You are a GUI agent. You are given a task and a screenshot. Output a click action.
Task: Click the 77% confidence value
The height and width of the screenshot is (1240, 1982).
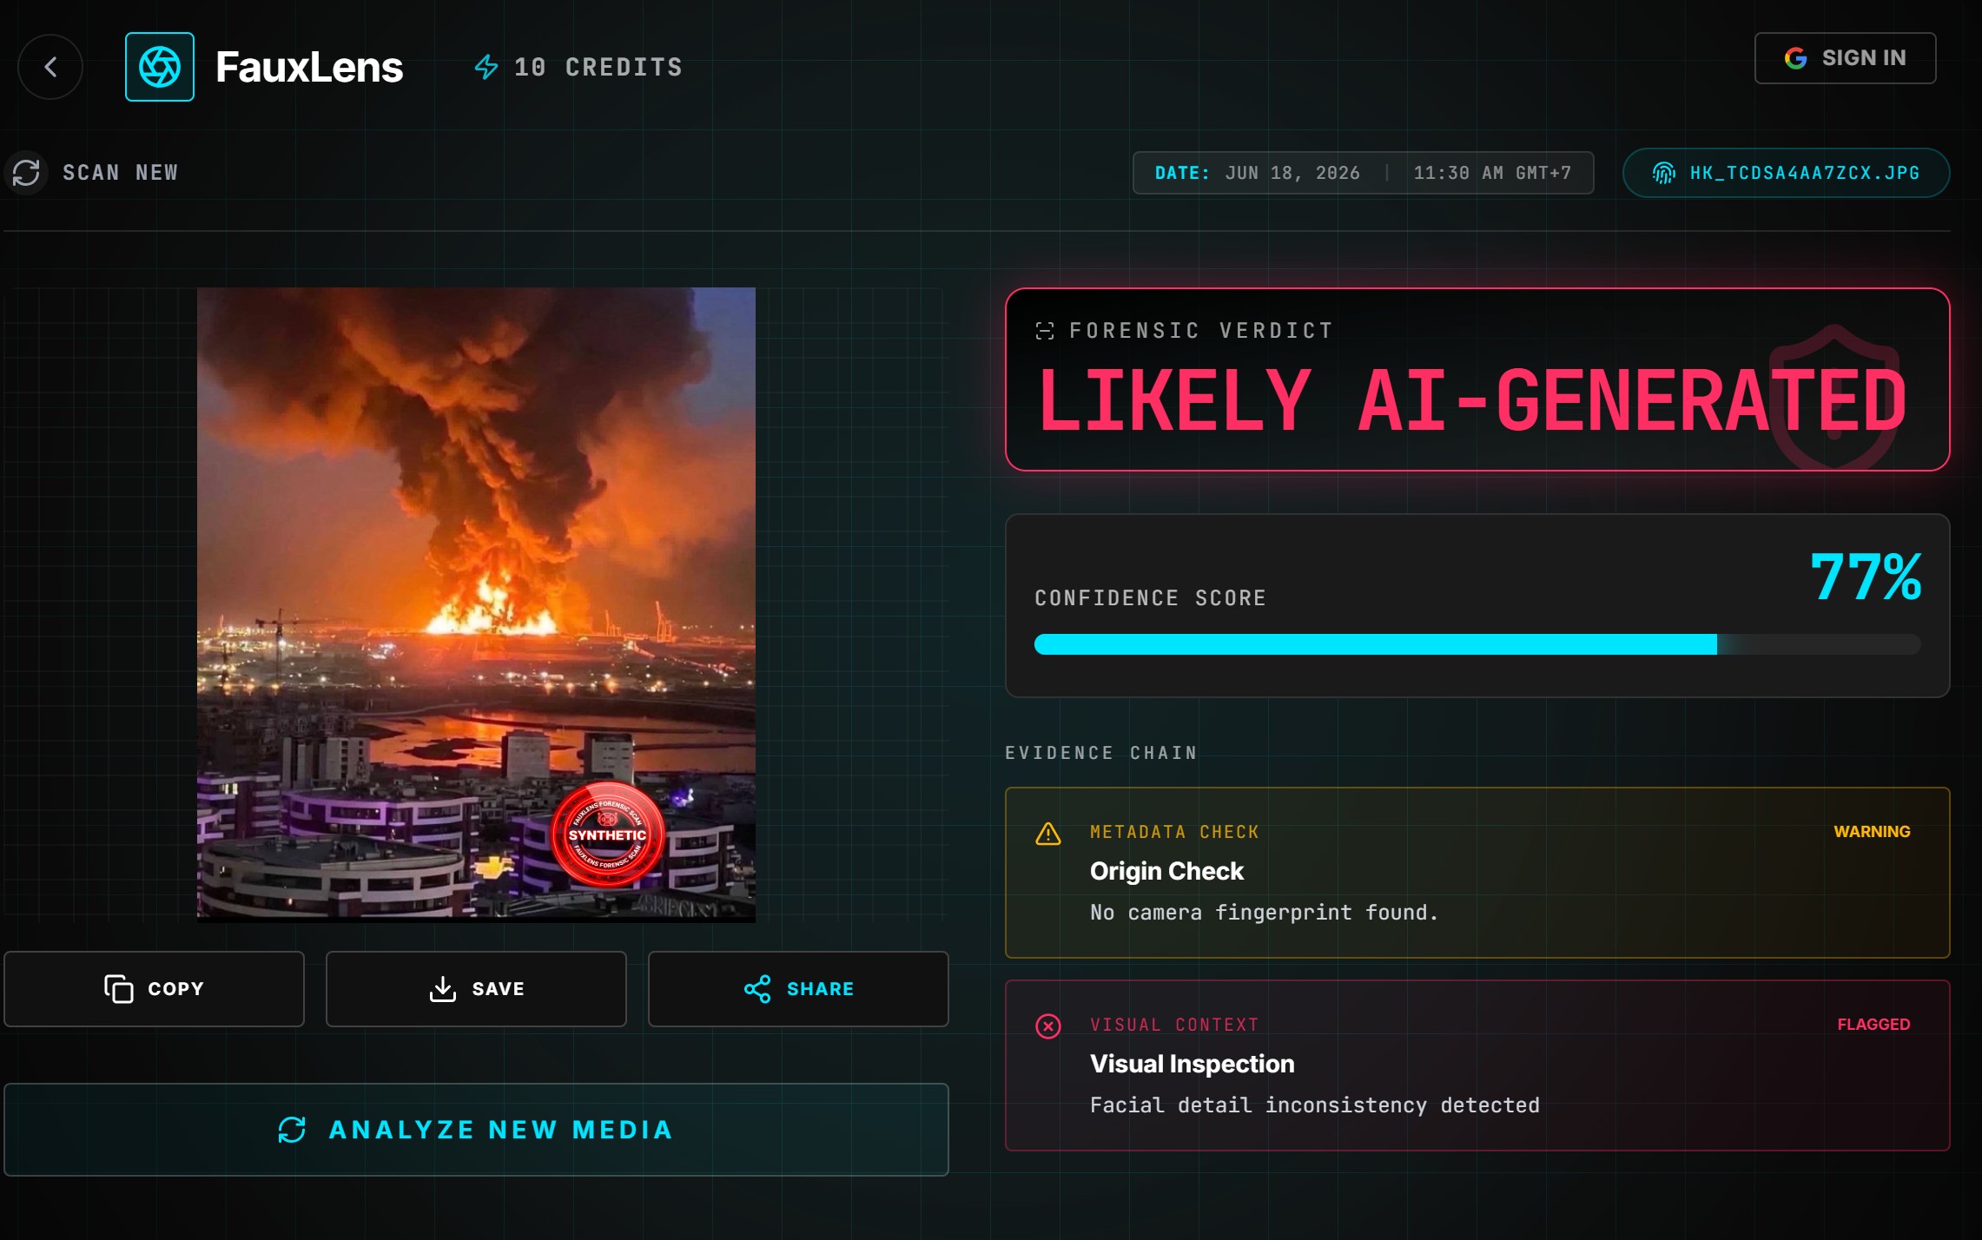pyautogui.click(x=1866, y=577)
